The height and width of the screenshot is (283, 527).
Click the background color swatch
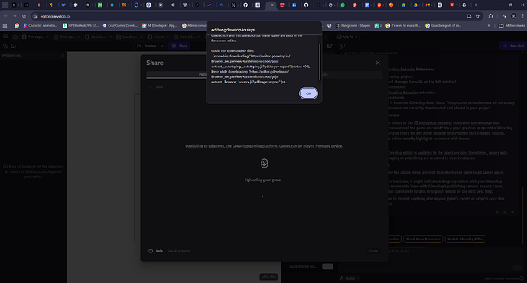point(327,266)
